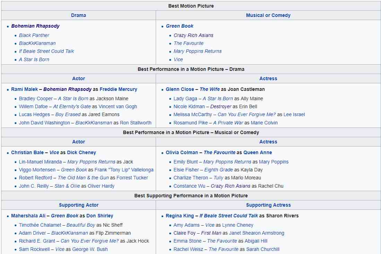Click the Lee Israel link

pyautogui.click(x=294, y=114)
